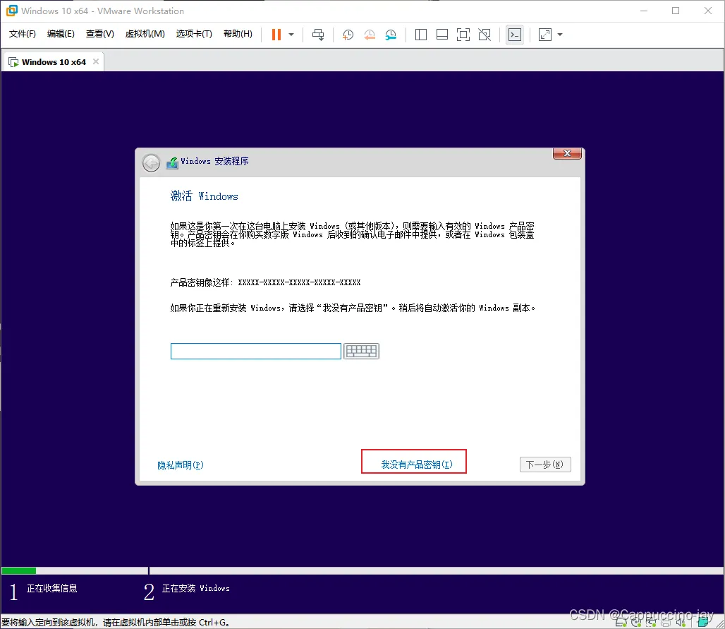Choose 我没有产品密钥(I) link
The image size is (725, 629).
point(417,465)
